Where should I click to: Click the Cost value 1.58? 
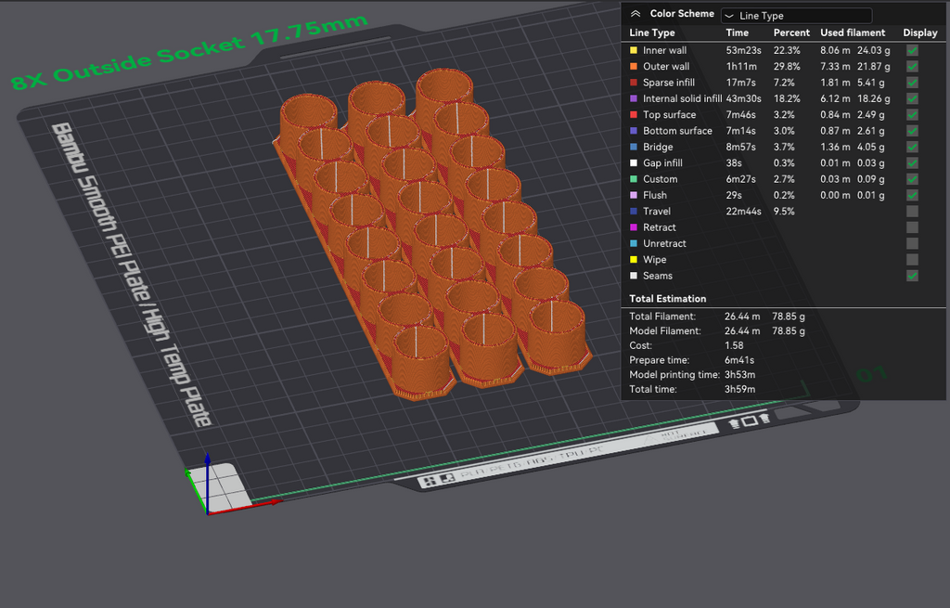tap(734, 345)
